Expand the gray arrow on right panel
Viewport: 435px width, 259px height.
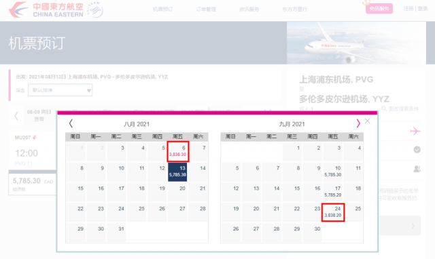413,226
